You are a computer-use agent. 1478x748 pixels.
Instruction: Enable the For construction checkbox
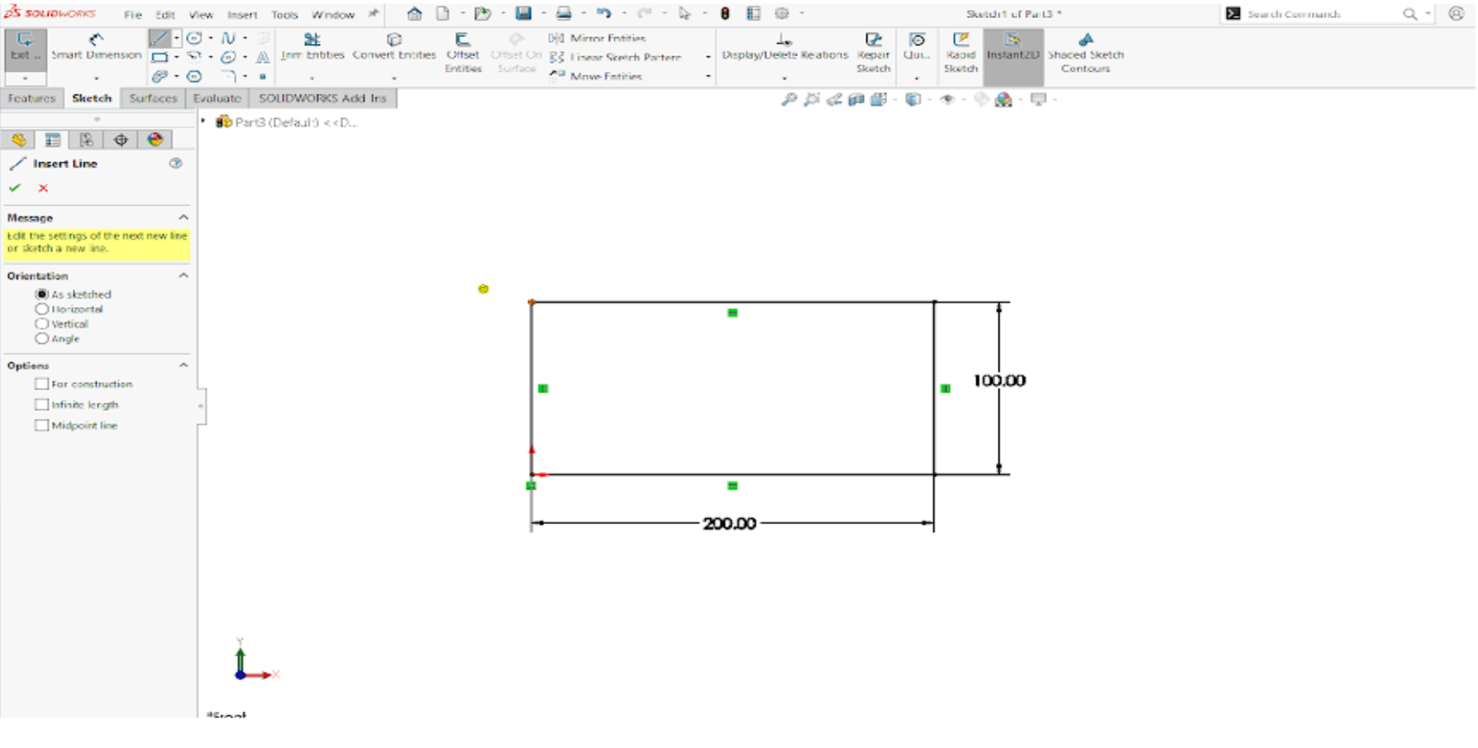pyautogui.click(x=42, y=384)
